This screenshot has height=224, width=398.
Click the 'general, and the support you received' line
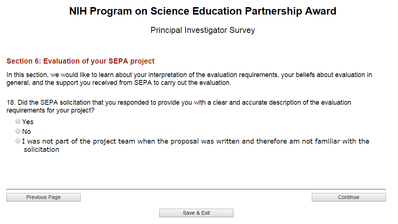tap(119, 83)
